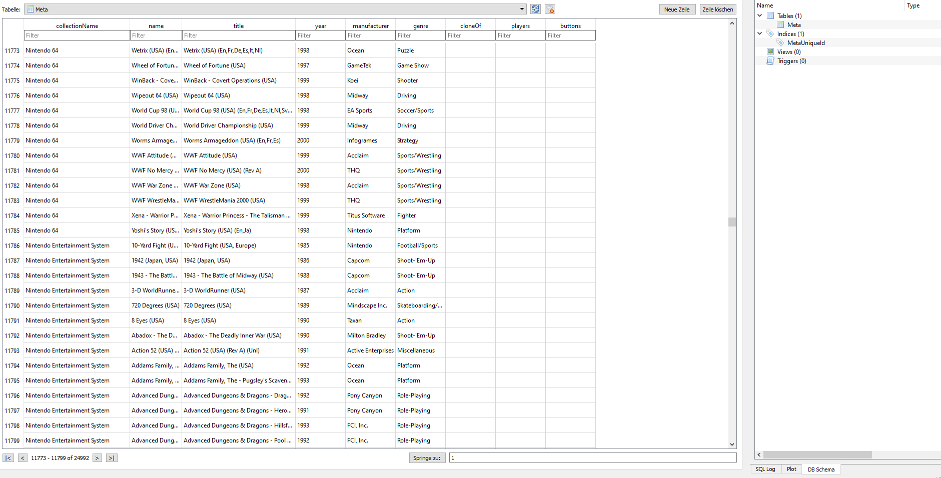
Task: Click the year column filter field
Action: point(321,35)
